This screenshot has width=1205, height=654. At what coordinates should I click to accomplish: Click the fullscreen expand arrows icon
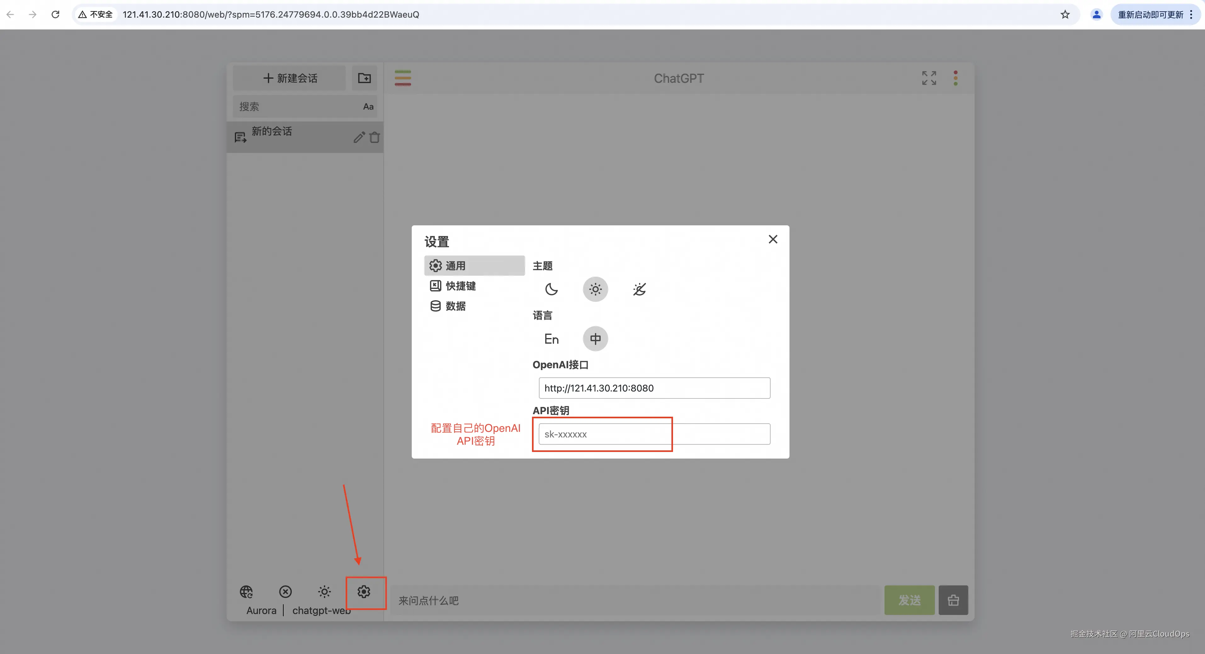click(929, 78)
